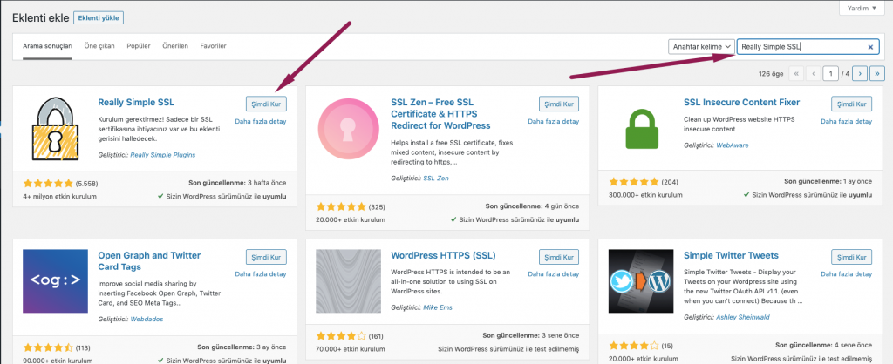Open the Really Simple Plugins developer link
893x364 pixels.
coord(163,155)
